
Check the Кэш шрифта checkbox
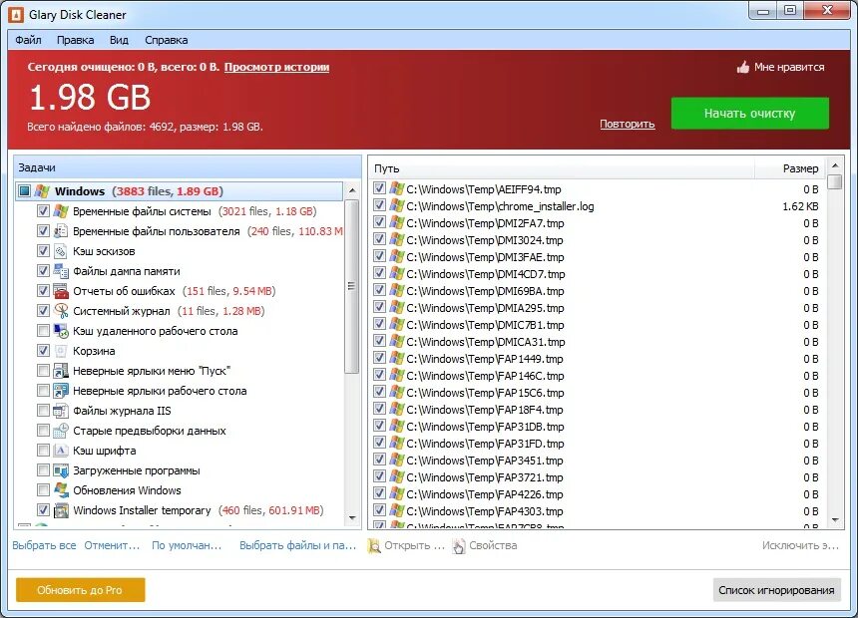click(x=43, y=451)
